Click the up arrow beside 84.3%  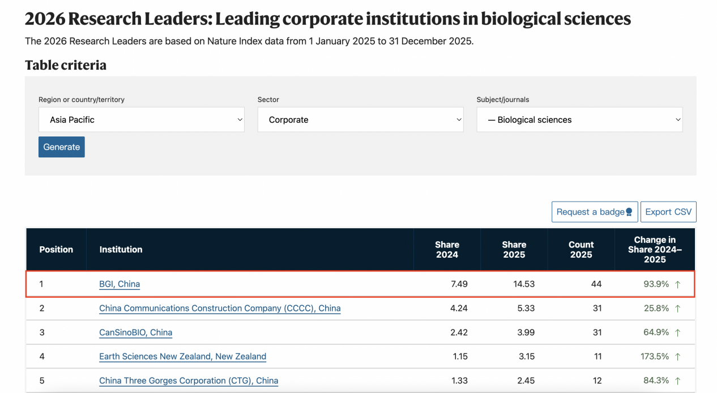pos(677,381)
